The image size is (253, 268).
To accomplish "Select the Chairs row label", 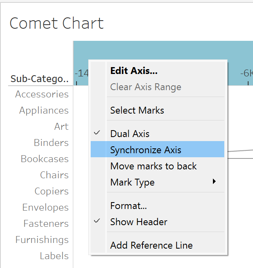I will (54, 175).
